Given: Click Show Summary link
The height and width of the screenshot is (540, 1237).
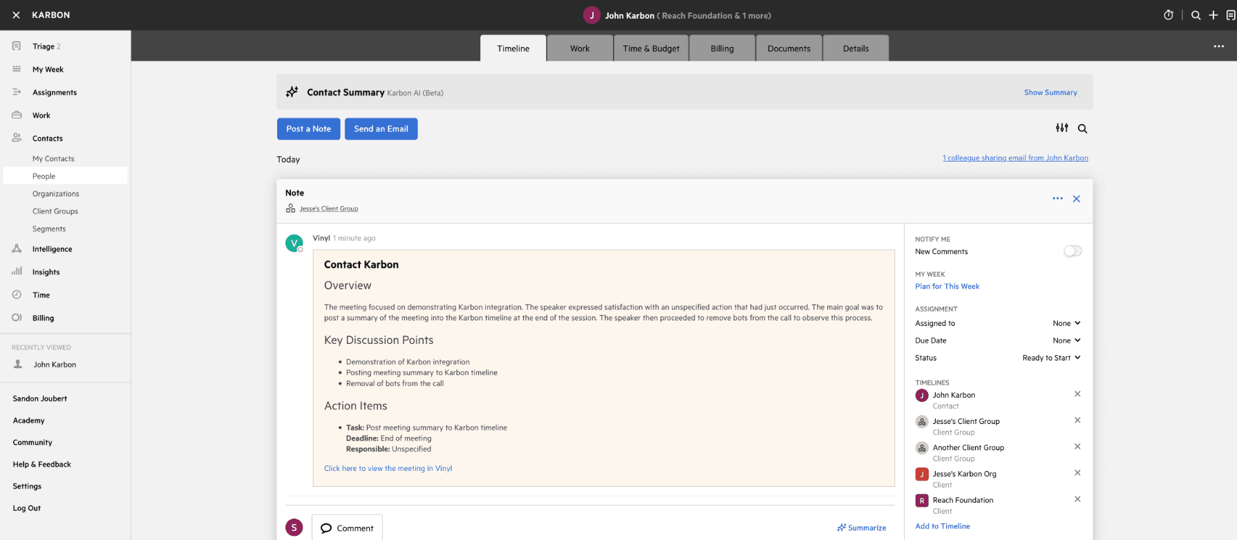Looking at the screenshot, I should [x=1050, y=93].
